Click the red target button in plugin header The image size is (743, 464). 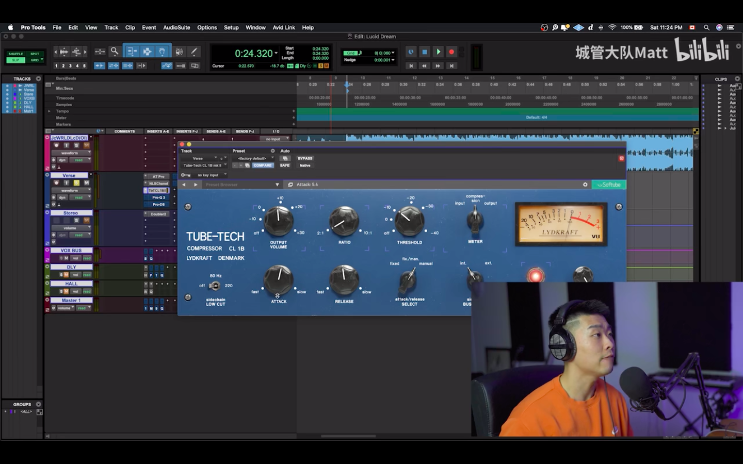[x=621, y=158]
